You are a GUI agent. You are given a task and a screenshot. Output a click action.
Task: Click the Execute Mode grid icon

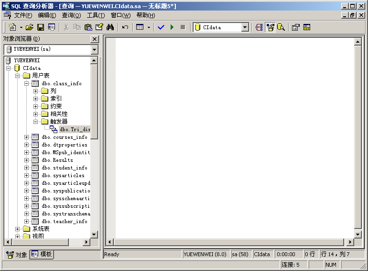140,27
